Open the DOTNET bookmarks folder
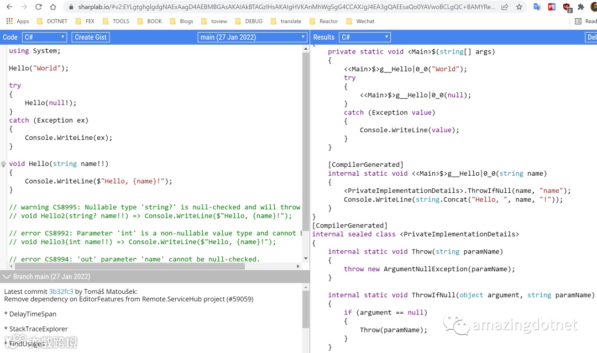Viewport: 597px width, 353px height. [52, 22]
